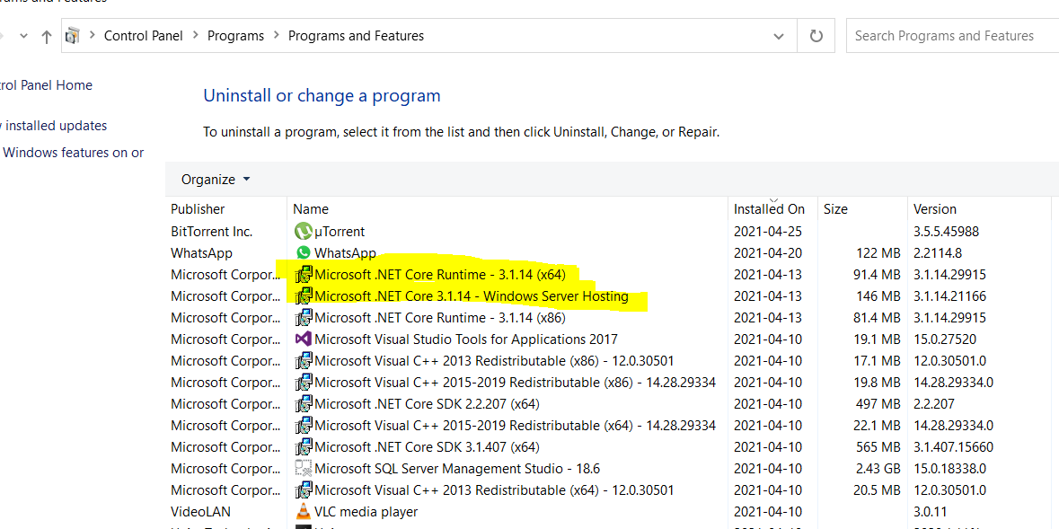Image resolution: width=1059 pixels, height=529 pixels.
Task: Click the VLC media player cone icon
Action: pos(304,512)
